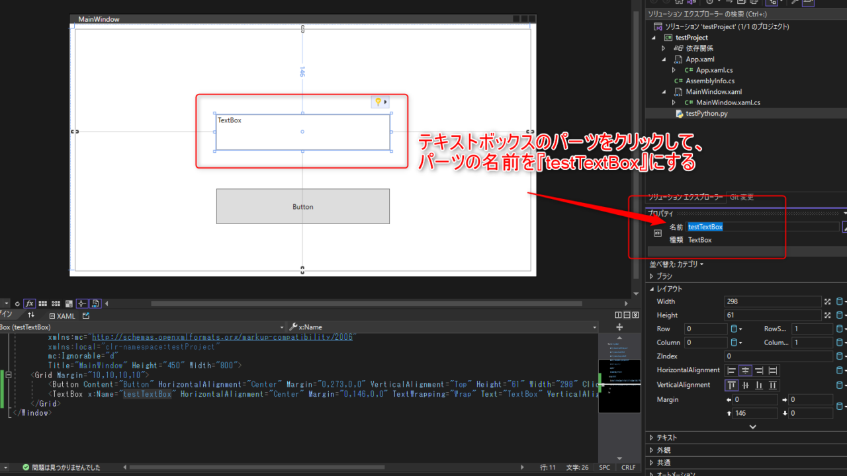The height and width of the screenshot is (476, 847).
Task: Click the C# project icon beside testProject
Action: coord(668,38)
